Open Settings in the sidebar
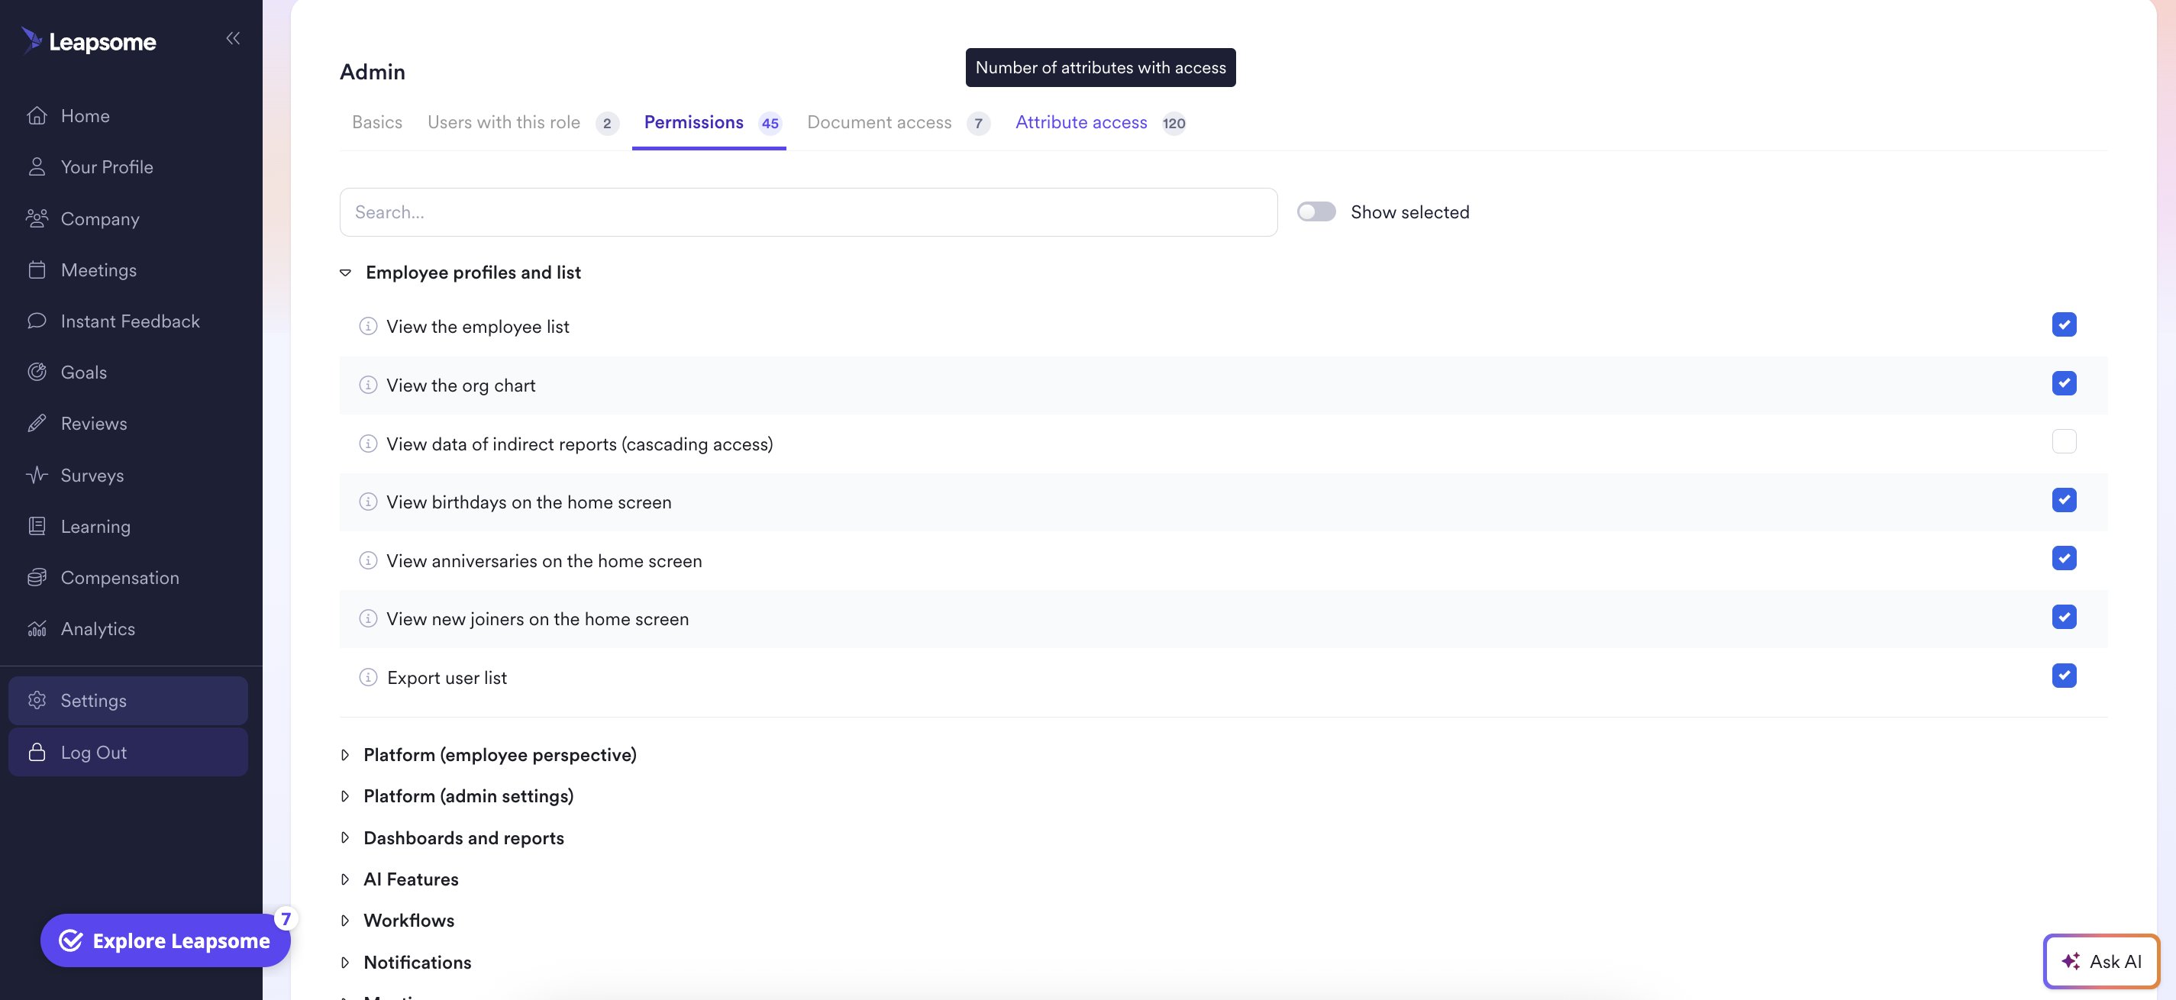The image size is (2176, 1000). tap(128, 700)
